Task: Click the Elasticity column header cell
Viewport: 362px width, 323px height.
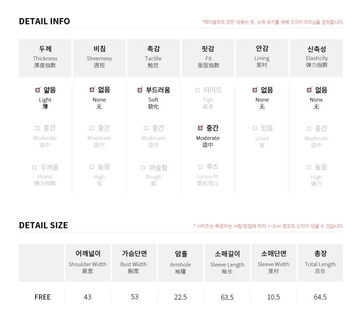Action: click(x=316, y=58)
